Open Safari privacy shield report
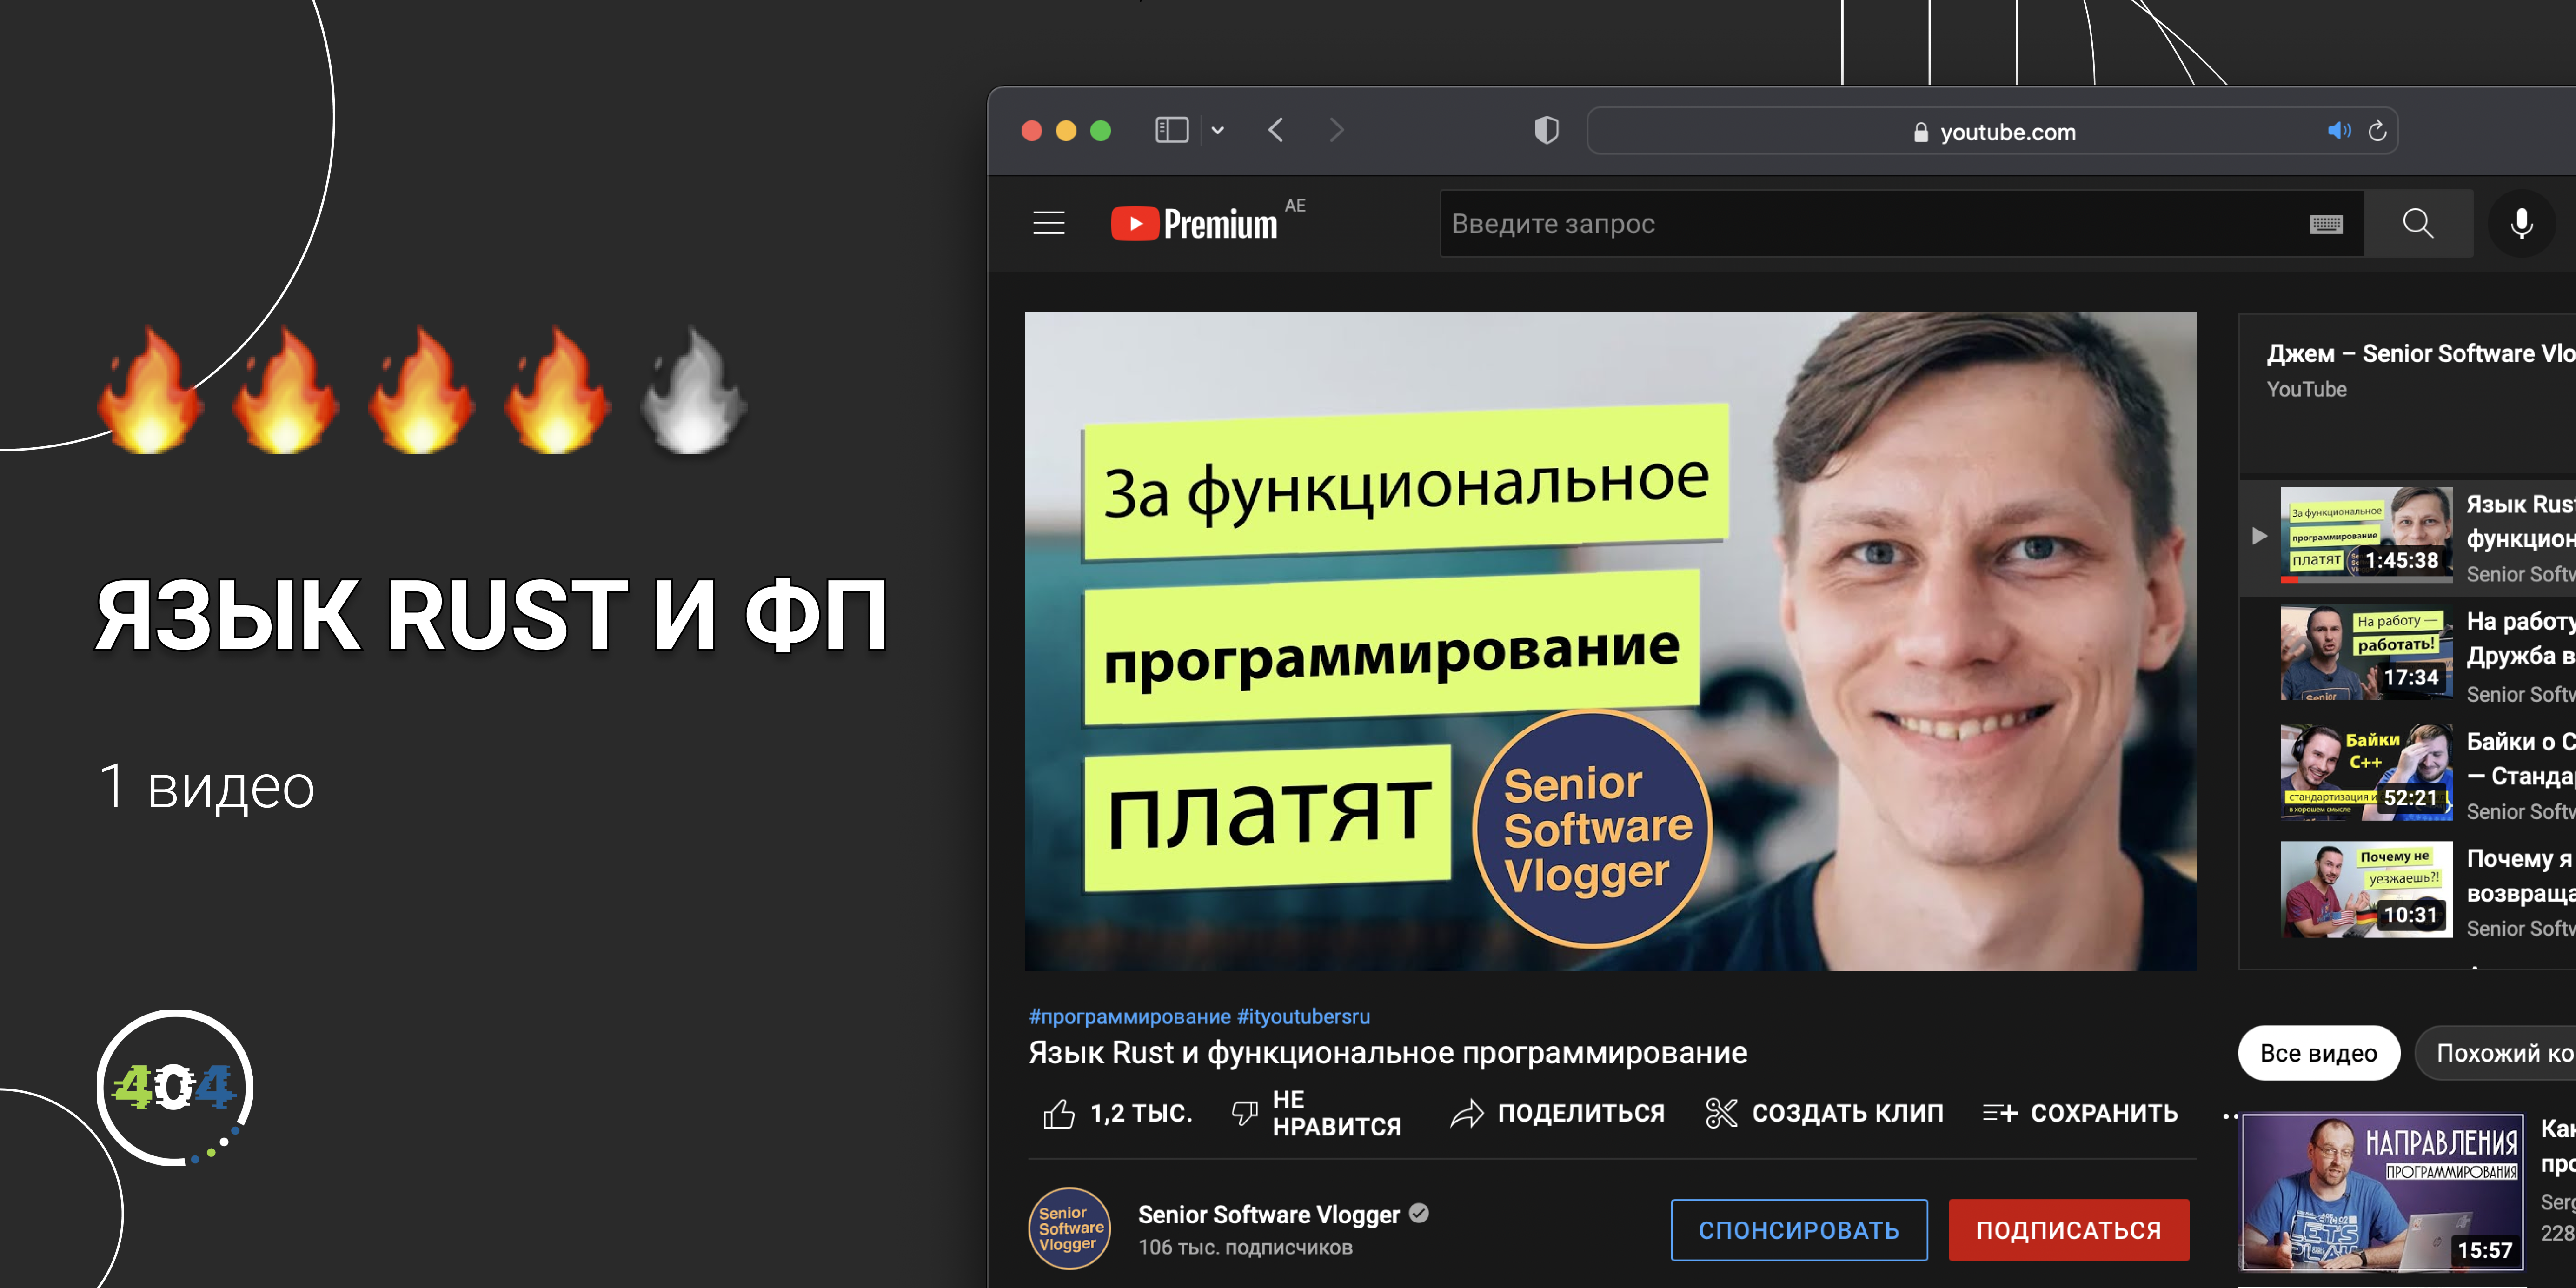Image resolution: width=2576 pixels, height=1288 pixels. point(1546,130)
